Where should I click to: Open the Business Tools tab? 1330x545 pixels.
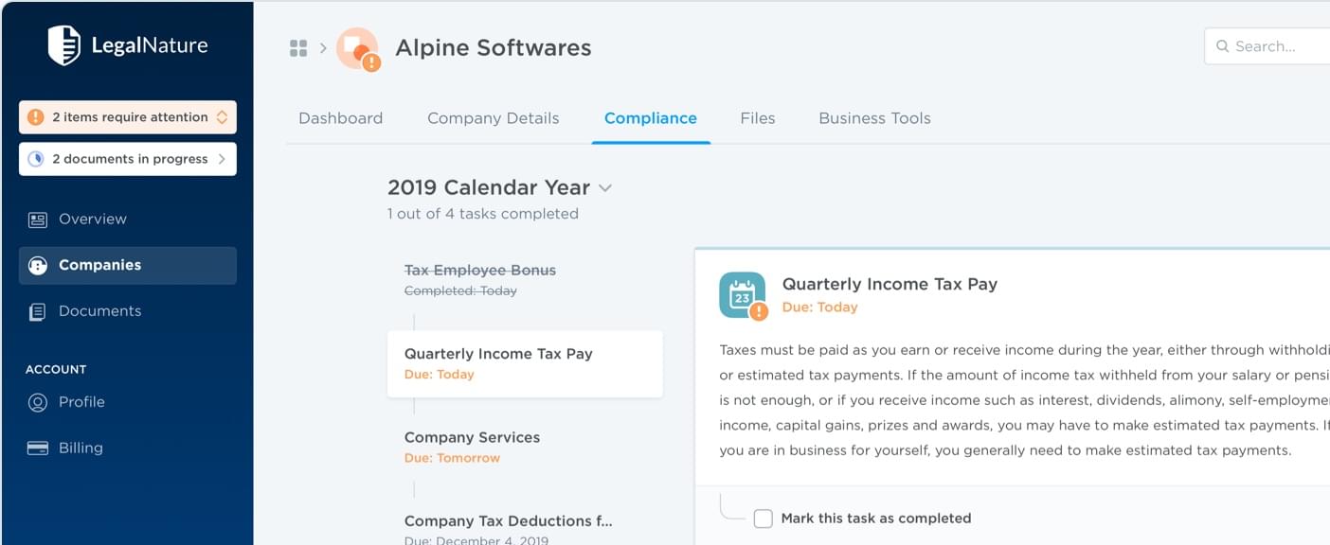tap(874, 118)
